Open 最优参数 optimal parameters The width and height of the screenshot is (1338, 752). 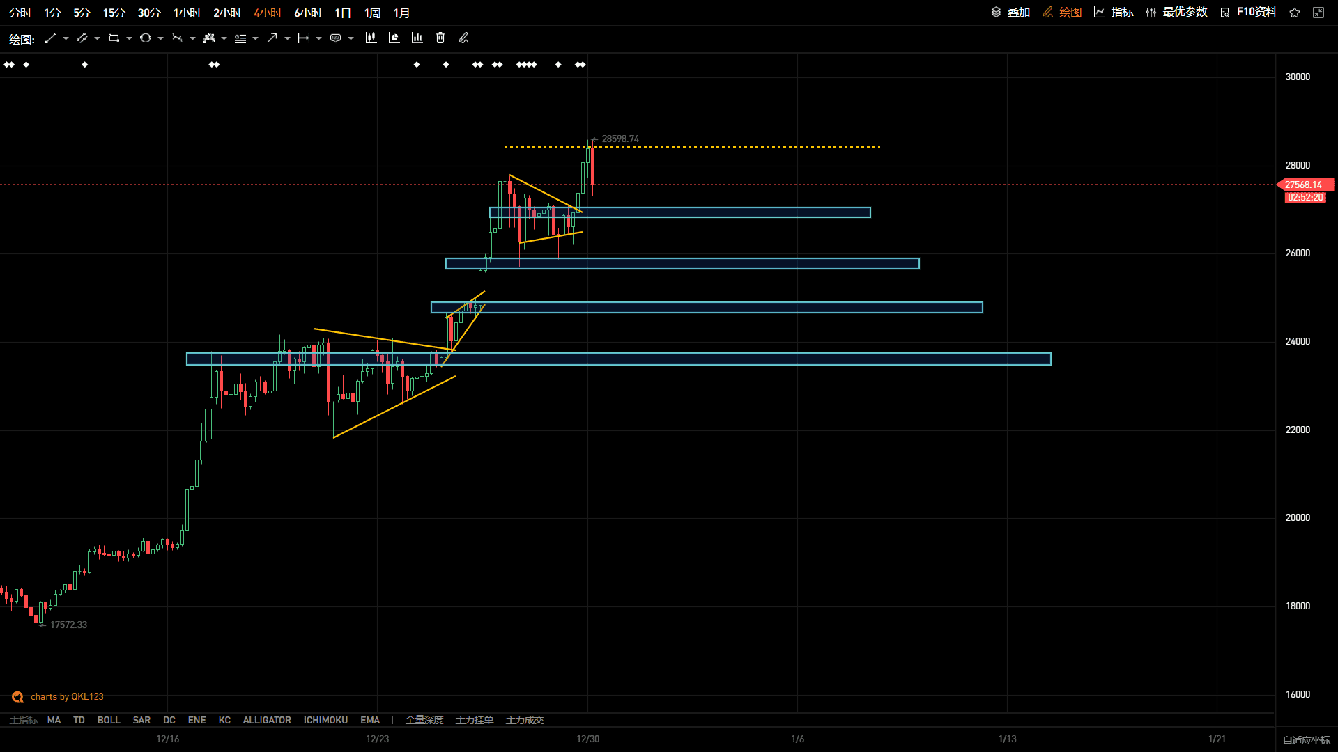[x=1176, y=13]
